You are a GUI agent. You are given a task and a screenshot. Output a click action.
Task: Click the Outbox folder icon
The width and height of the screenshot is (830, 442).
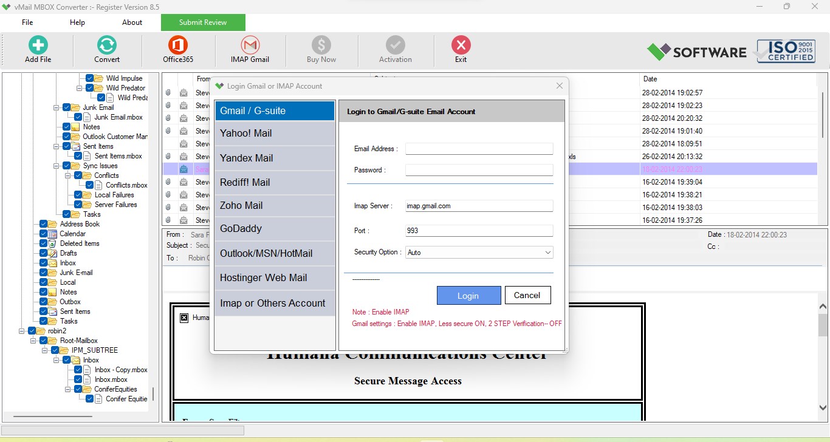coord(53,302)
